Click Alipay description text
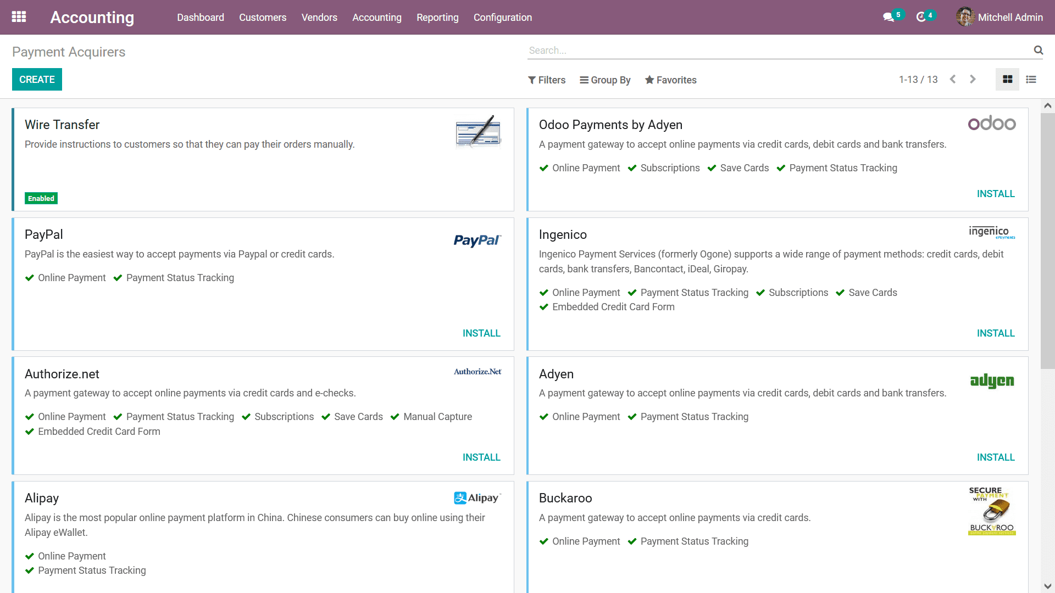Screen dimensions: 1055x593 pyautogui.click(x=255, y=525)
